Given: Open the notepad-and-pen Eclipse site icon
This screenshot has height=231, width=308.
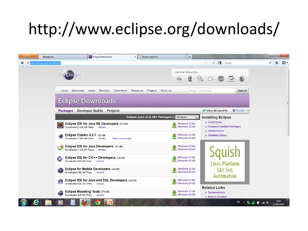Looking at the screenshot, I should (231, 79).
